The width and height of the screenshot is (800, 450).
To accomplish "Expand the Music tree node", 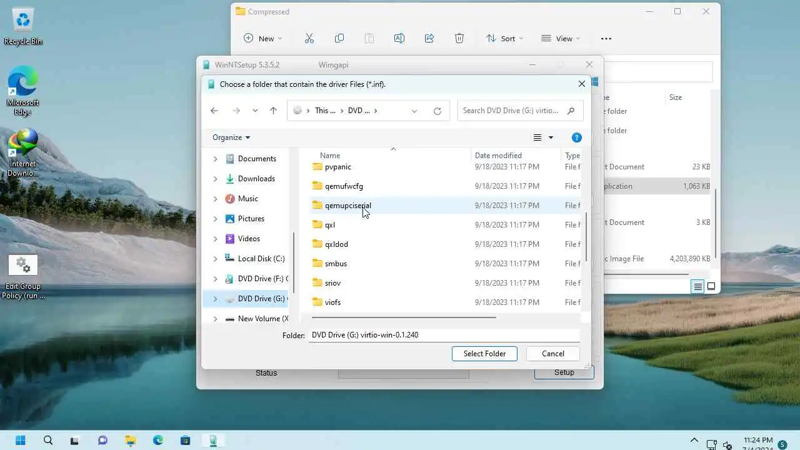I will pyautogui.click(x=215, y=199).
